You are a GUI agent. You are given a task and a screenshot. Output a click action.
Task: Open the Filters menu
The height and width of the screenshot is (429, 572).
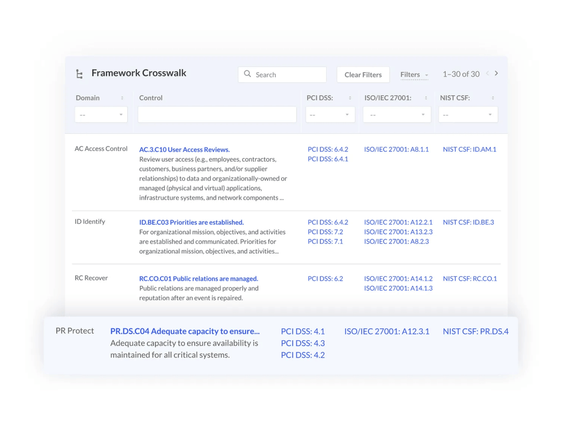414,74
